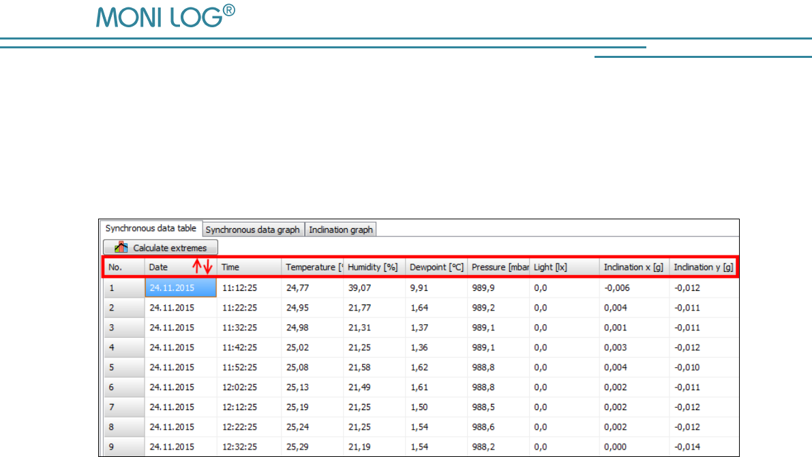Select pressure value 989,9
812x457 pixels.
pos(483,288)
